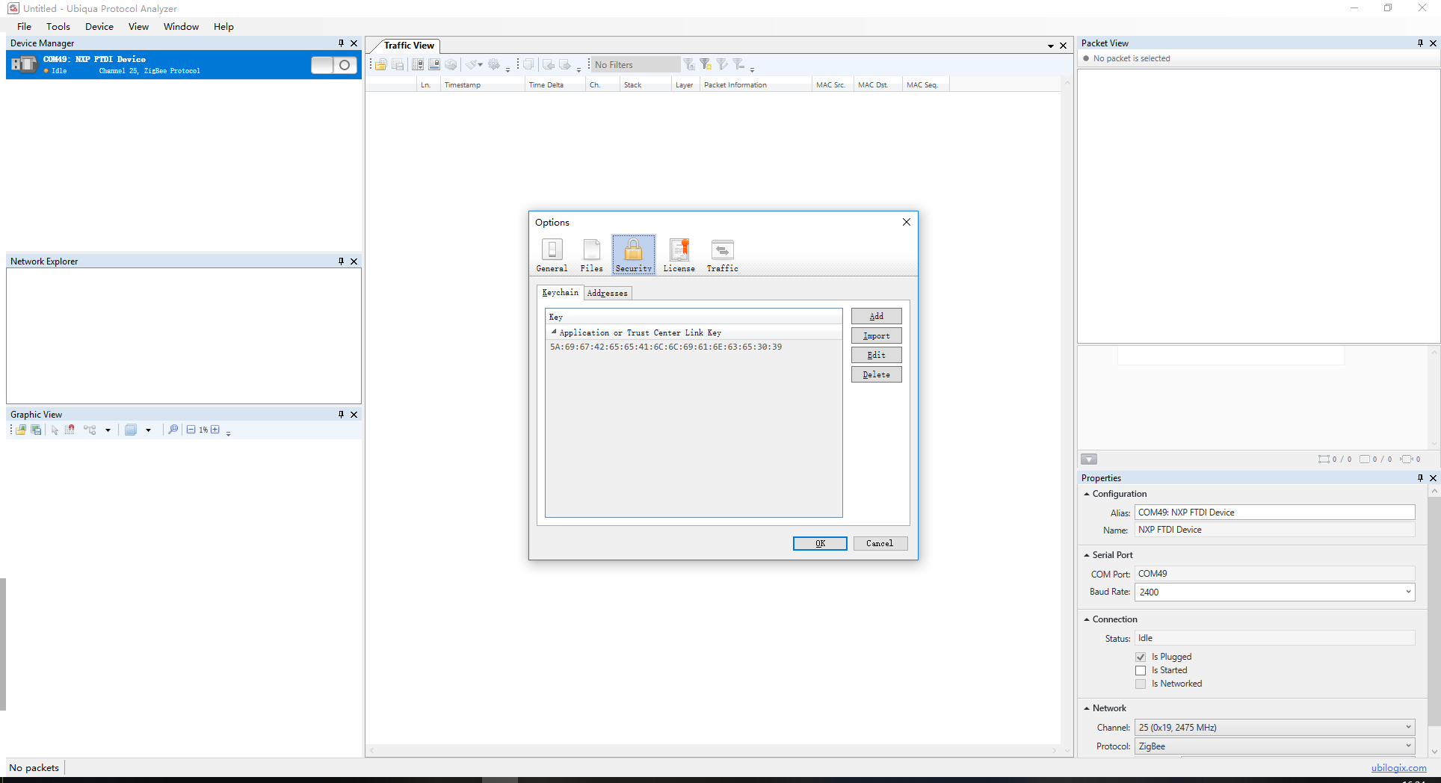The height and width of the screenshot is (783, 1441).
Task: Open the Security options category
Action: [x=633, y=255]
